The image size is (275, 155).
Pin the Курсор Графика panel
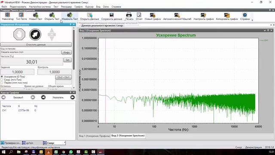coord(70,93)
